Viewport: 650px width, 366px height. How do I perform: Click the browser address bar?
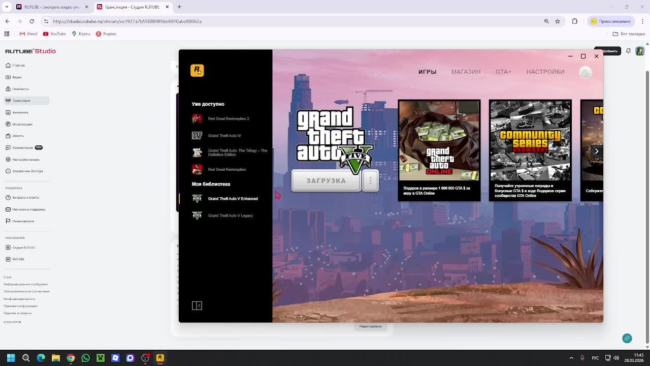tap(295, 21)
